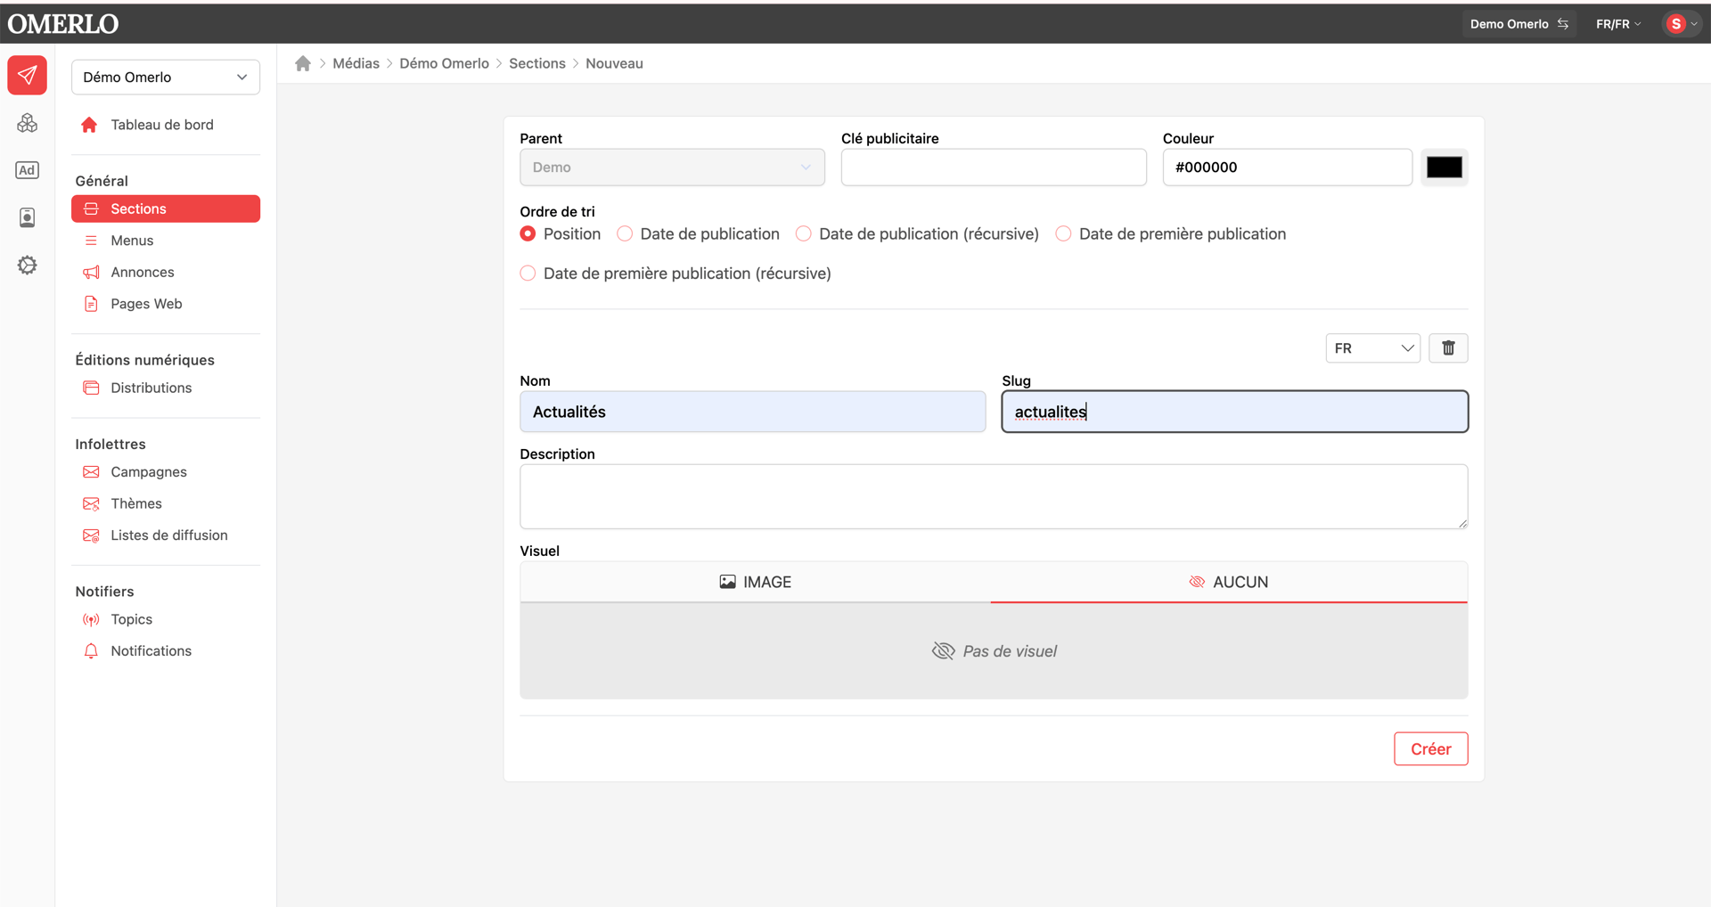The image size is (1711, 907).
Task: Switch to the AUCUN visual tab
Action: (x=1229, y=582)
